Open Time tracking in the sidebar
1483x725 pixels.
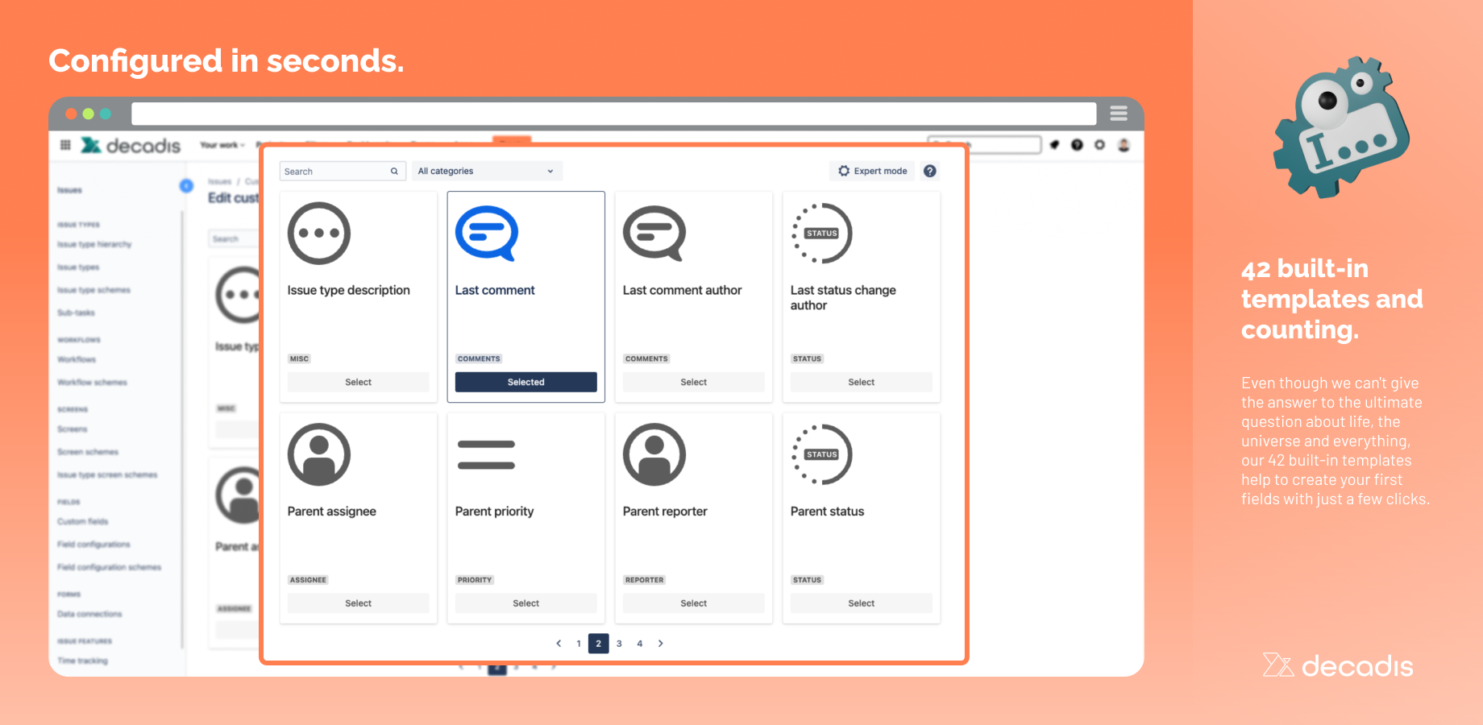point(82,661)
